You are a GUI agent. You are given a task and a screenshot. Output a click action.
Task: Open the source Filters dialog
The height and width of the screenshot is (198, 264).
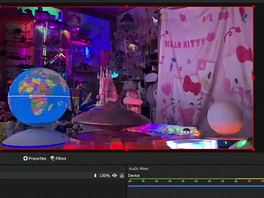point(58,158)
